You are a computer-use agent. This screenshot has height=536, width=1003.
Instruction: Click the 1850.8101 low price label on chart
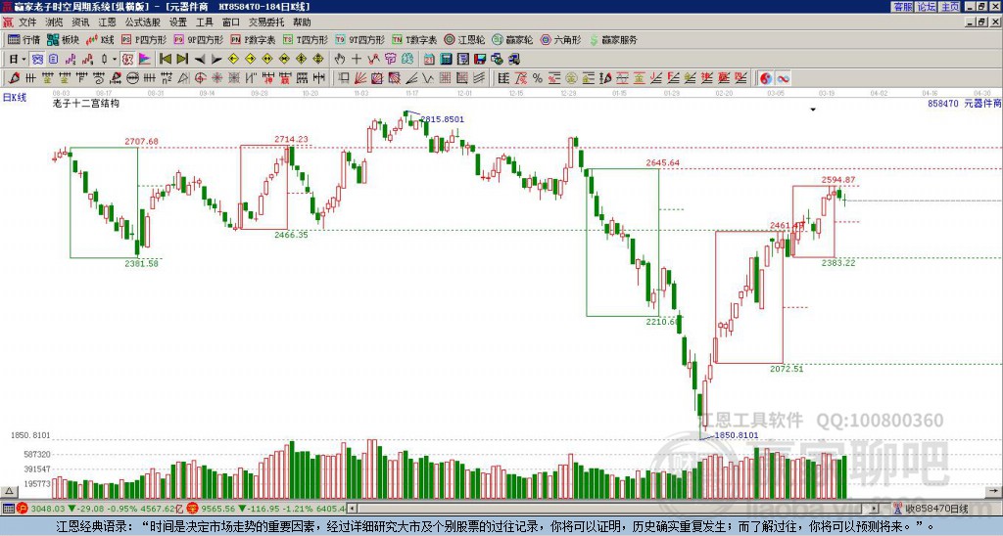pyautogui.click(x=737, y=435)
